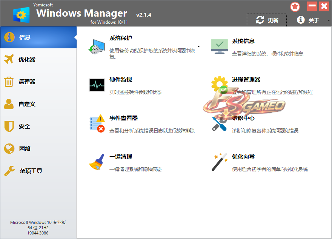
Task: Select the 信息 sidebar tab
Action: point(38,37)
